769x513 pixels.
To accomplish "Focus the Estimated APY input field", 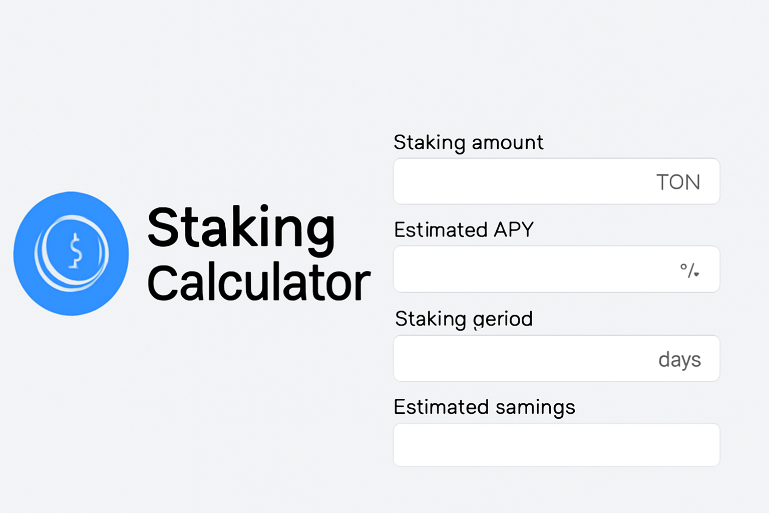I will tap(556, 269).
